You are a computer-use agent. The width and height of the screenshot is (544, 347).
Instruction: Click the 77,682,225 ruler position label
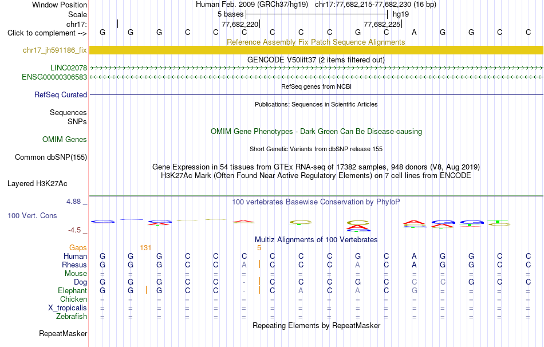point(382,24)
